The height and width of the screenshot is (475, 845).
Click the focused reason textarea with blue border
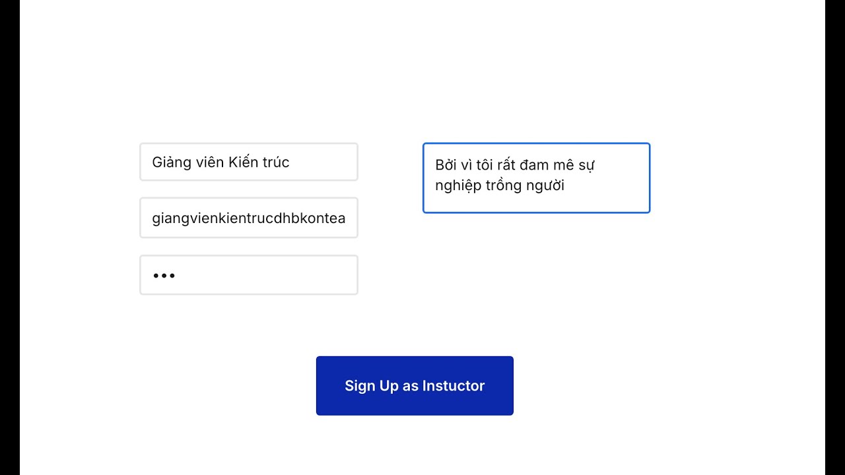click(536, 178)
